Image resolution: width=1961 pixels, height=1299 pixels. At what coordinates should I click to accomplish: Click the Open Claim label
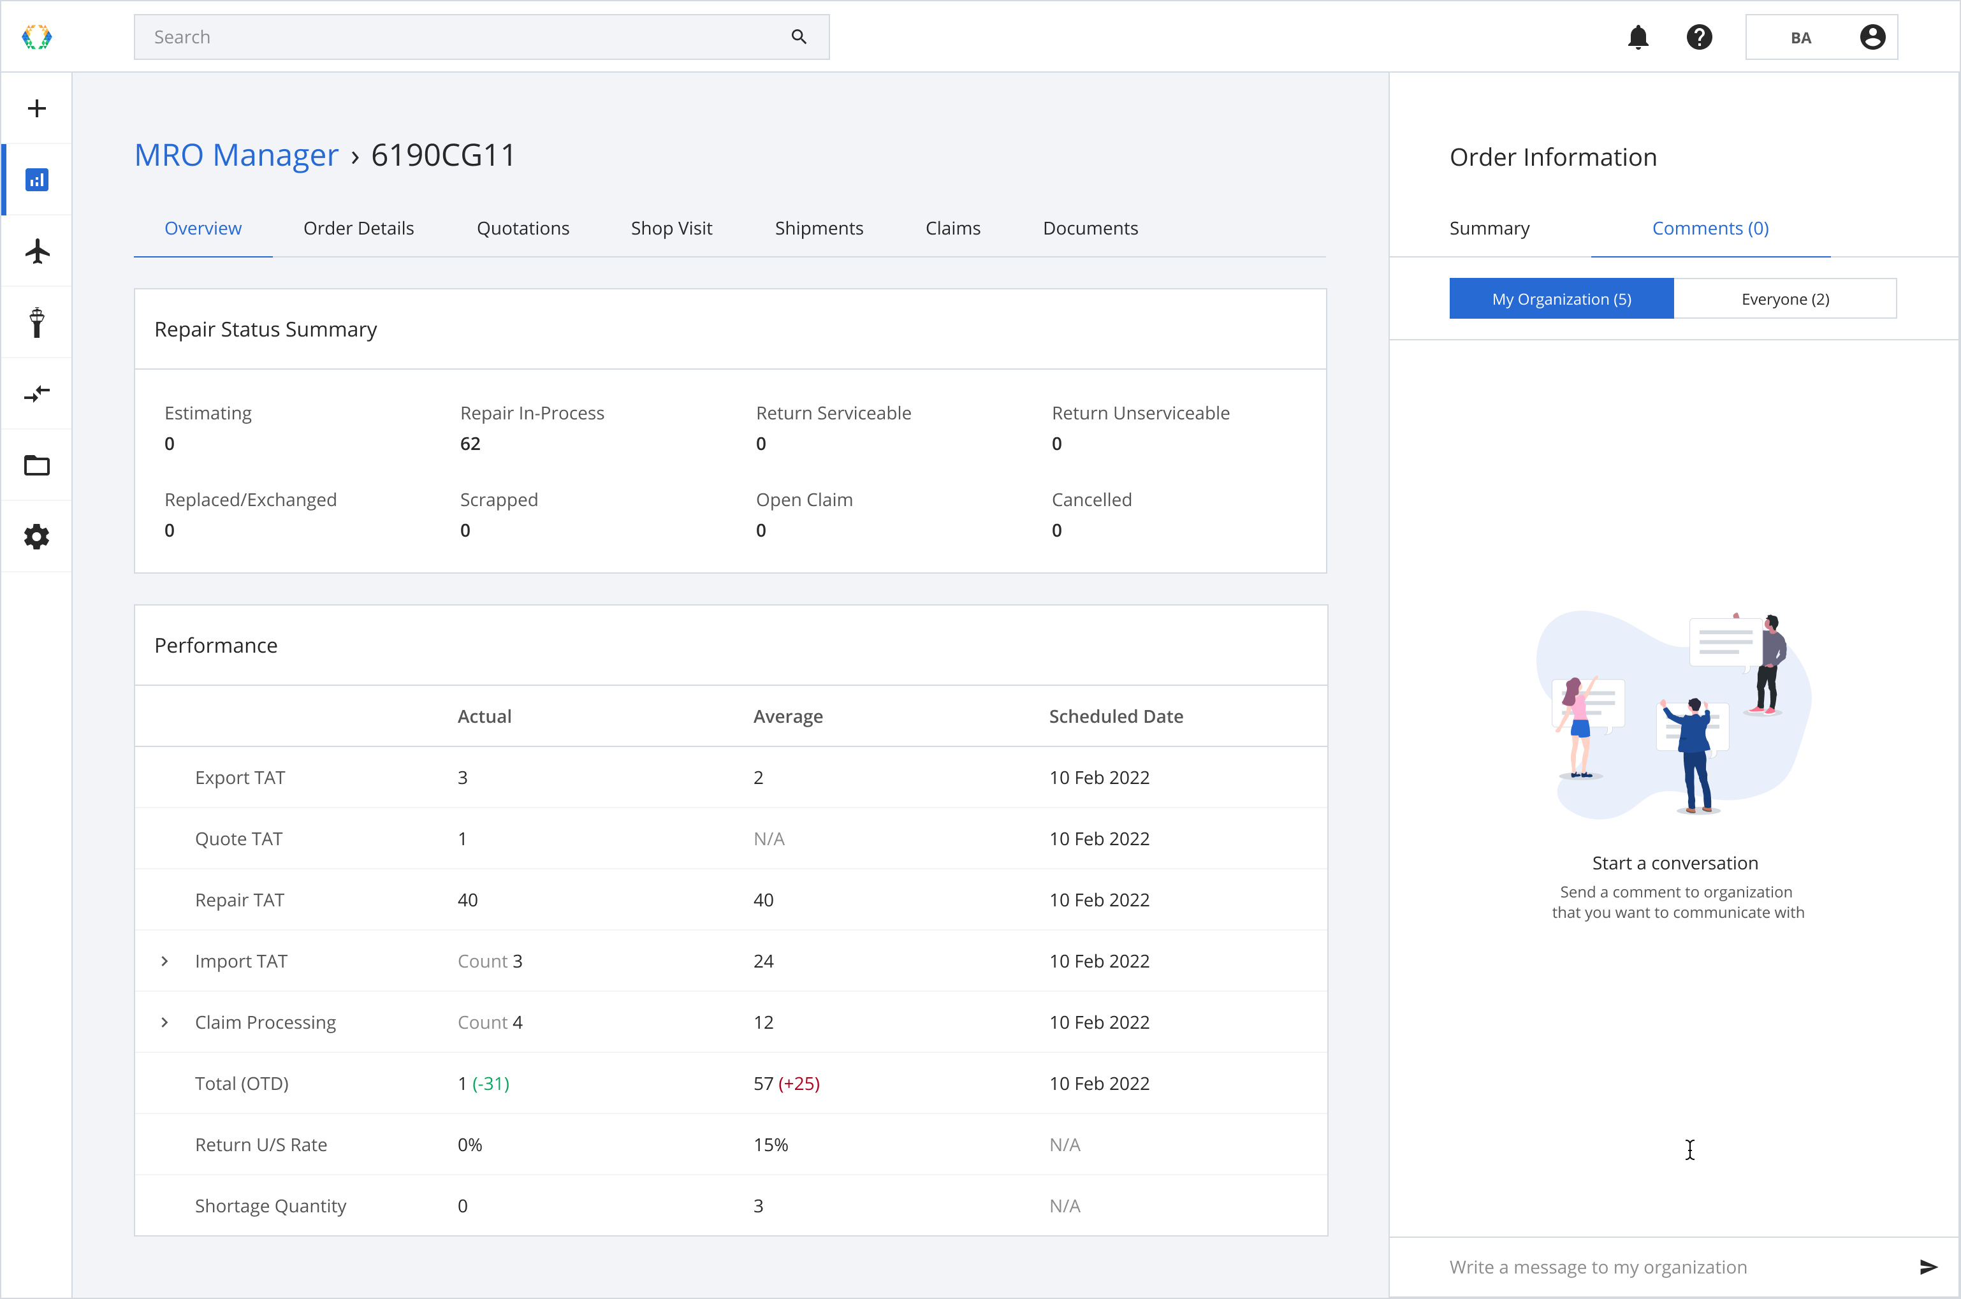(804, 500)
